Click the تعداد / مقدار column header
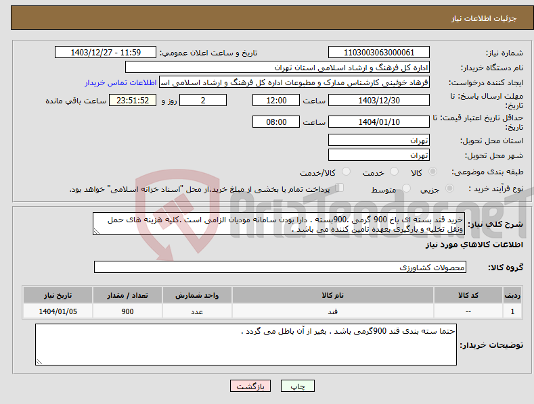This screenshot has width=534, height=404. (x=127, y=295)
